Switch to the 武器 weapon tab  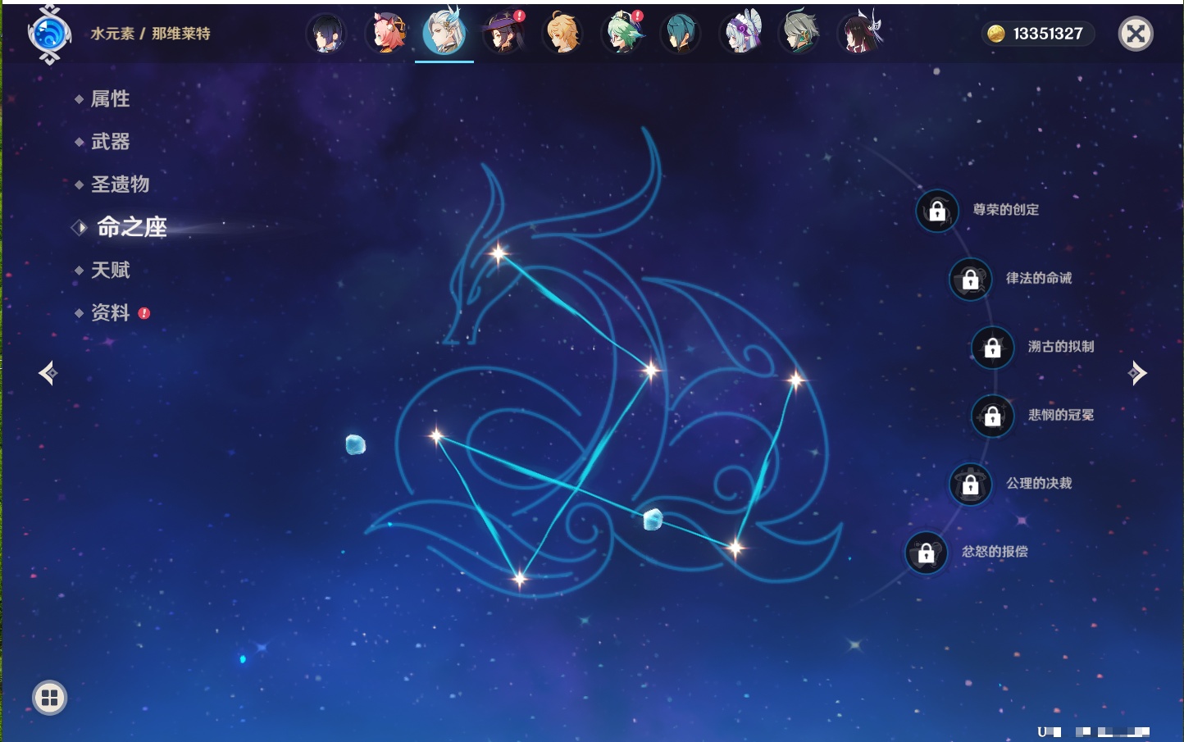click(x=110, y=142)
